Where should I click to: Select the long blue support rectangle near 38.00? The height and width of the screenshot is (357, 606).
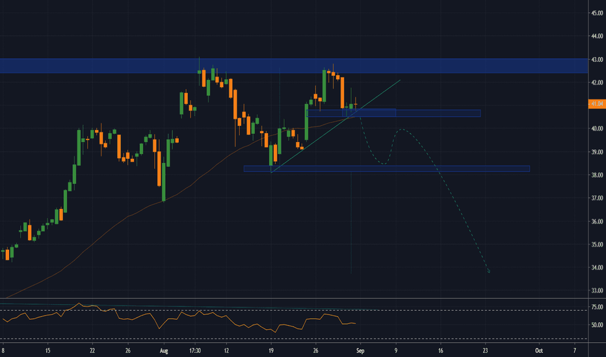tap(386, 169)
